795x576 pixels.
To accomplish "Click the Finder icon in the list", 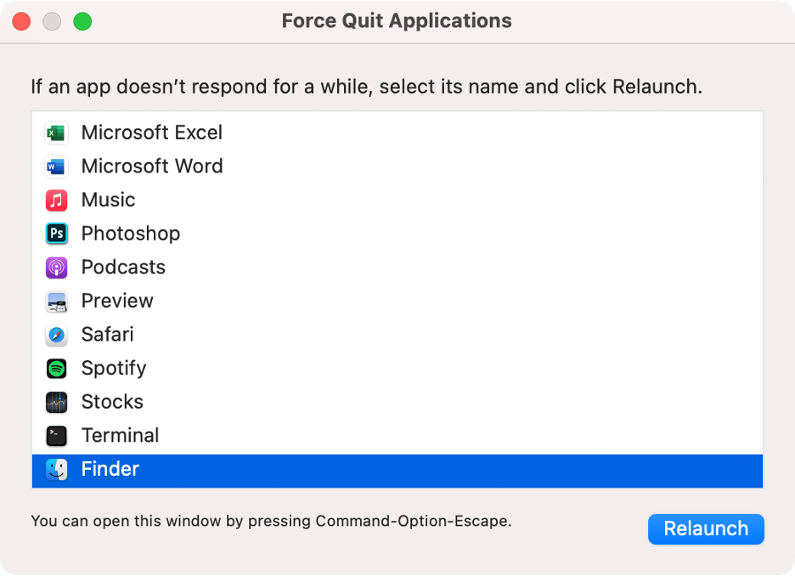I will 55,469.
